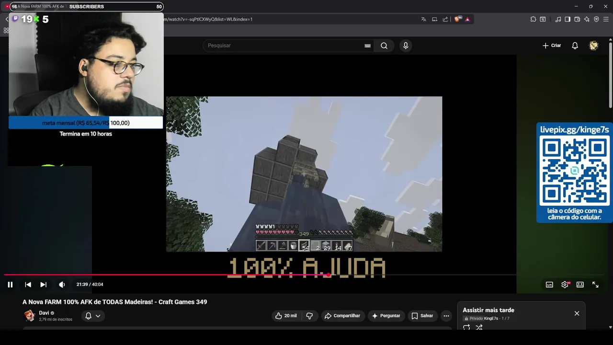The image size is (613, 345).
Task: Dislike the video
Action: tap(309, 316)
